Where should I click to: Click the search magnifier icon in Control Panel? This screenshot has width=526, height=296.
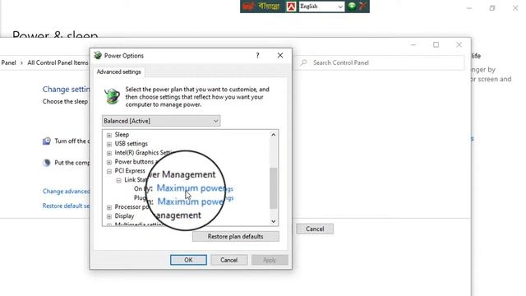pyautogui.click(x=303, y=62)
